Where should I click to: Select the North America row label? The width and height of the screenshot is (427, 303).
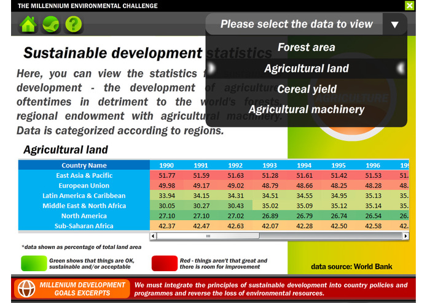click(84, 216)
